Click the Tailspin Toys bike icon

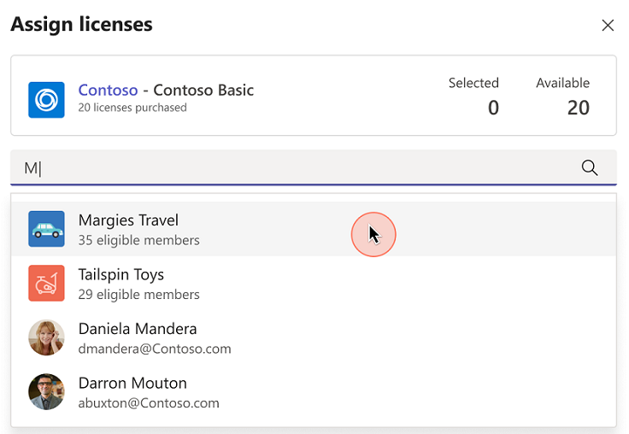coord(46,284)
